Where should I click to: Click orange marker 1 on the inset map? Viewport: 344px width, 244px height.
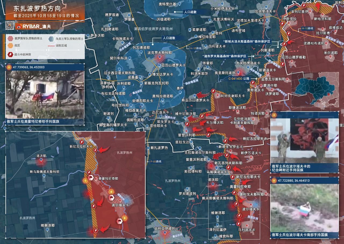tap(86, 181)
